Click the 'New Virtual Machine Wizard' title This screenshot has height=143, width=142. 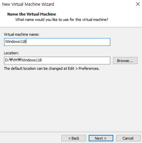(28, 4)
